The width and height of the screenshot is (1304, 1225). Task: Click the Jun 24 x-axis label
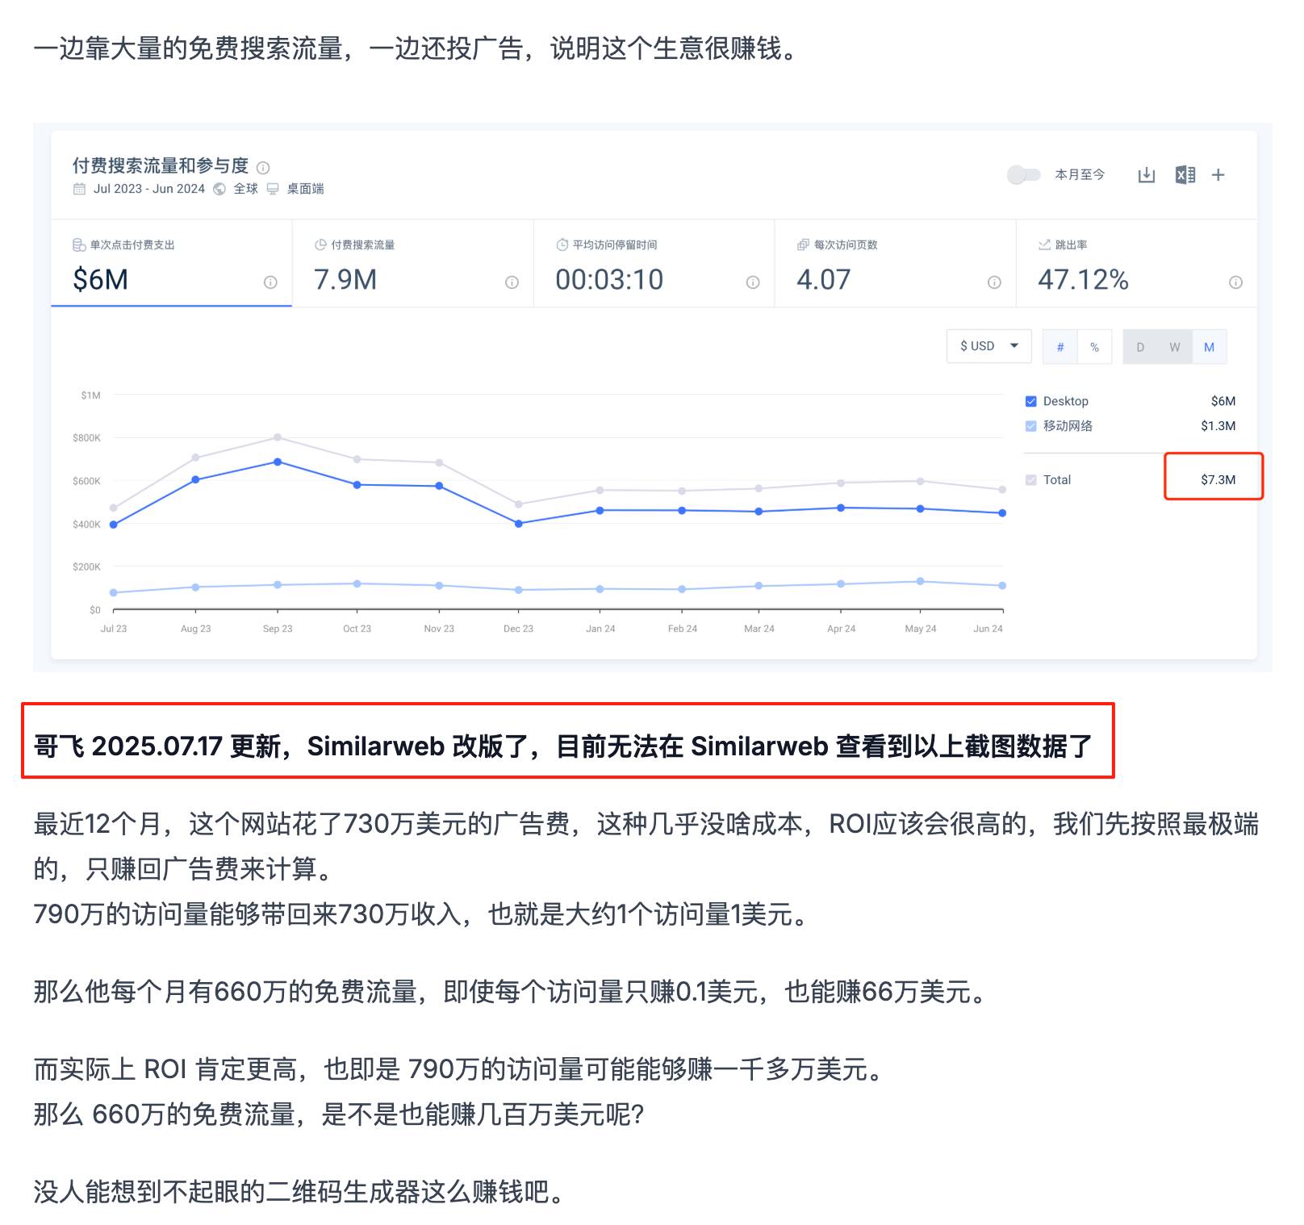pos(988,629)
